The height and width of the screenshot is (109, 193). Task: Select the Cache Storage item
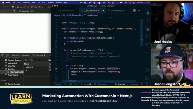coord(14,84)
